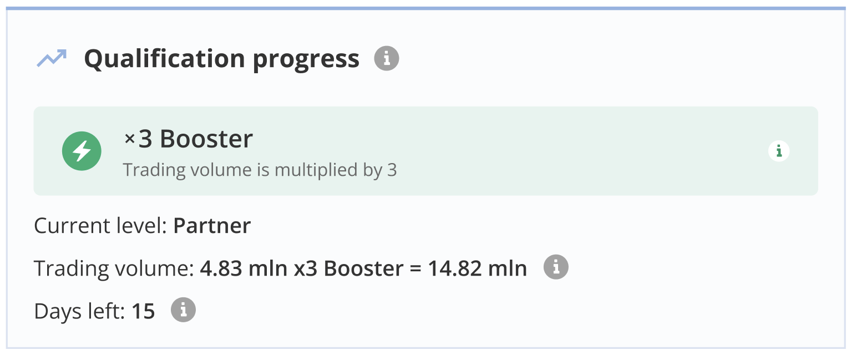Open info icon next to Qualification progress
Screen dimensions: 851x355
387,58
